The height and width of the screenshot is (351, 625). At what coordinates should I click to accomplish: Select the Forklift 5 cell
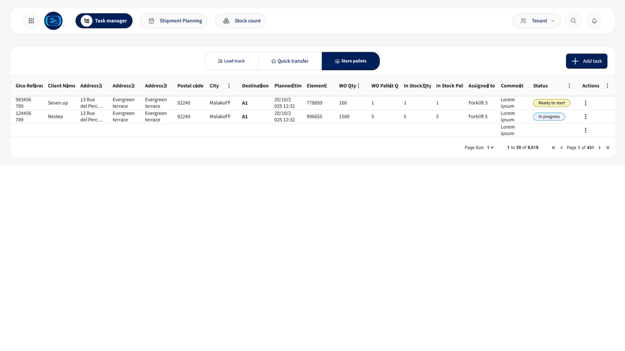coord(478,117)
